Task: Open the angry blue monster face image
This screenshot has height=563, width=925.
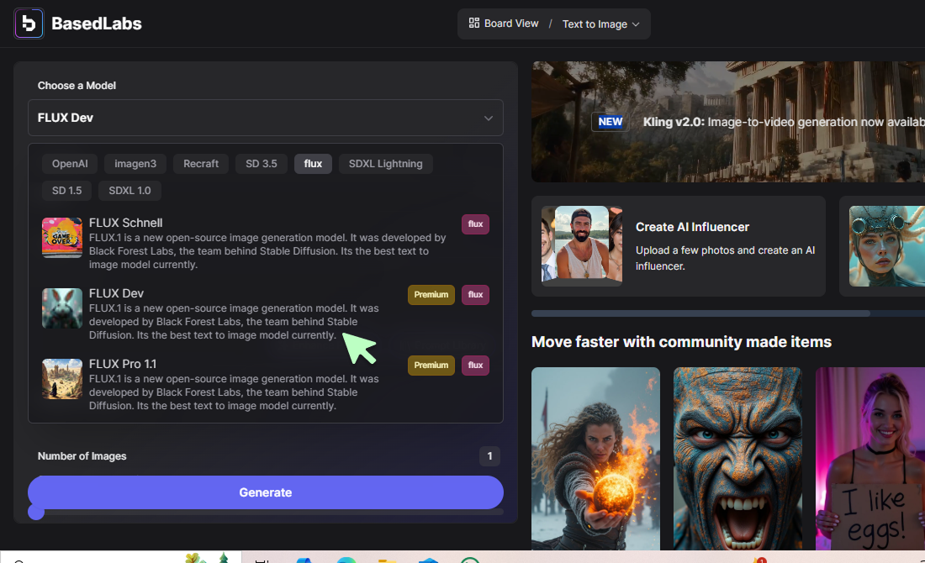Action: pos(737,459)
